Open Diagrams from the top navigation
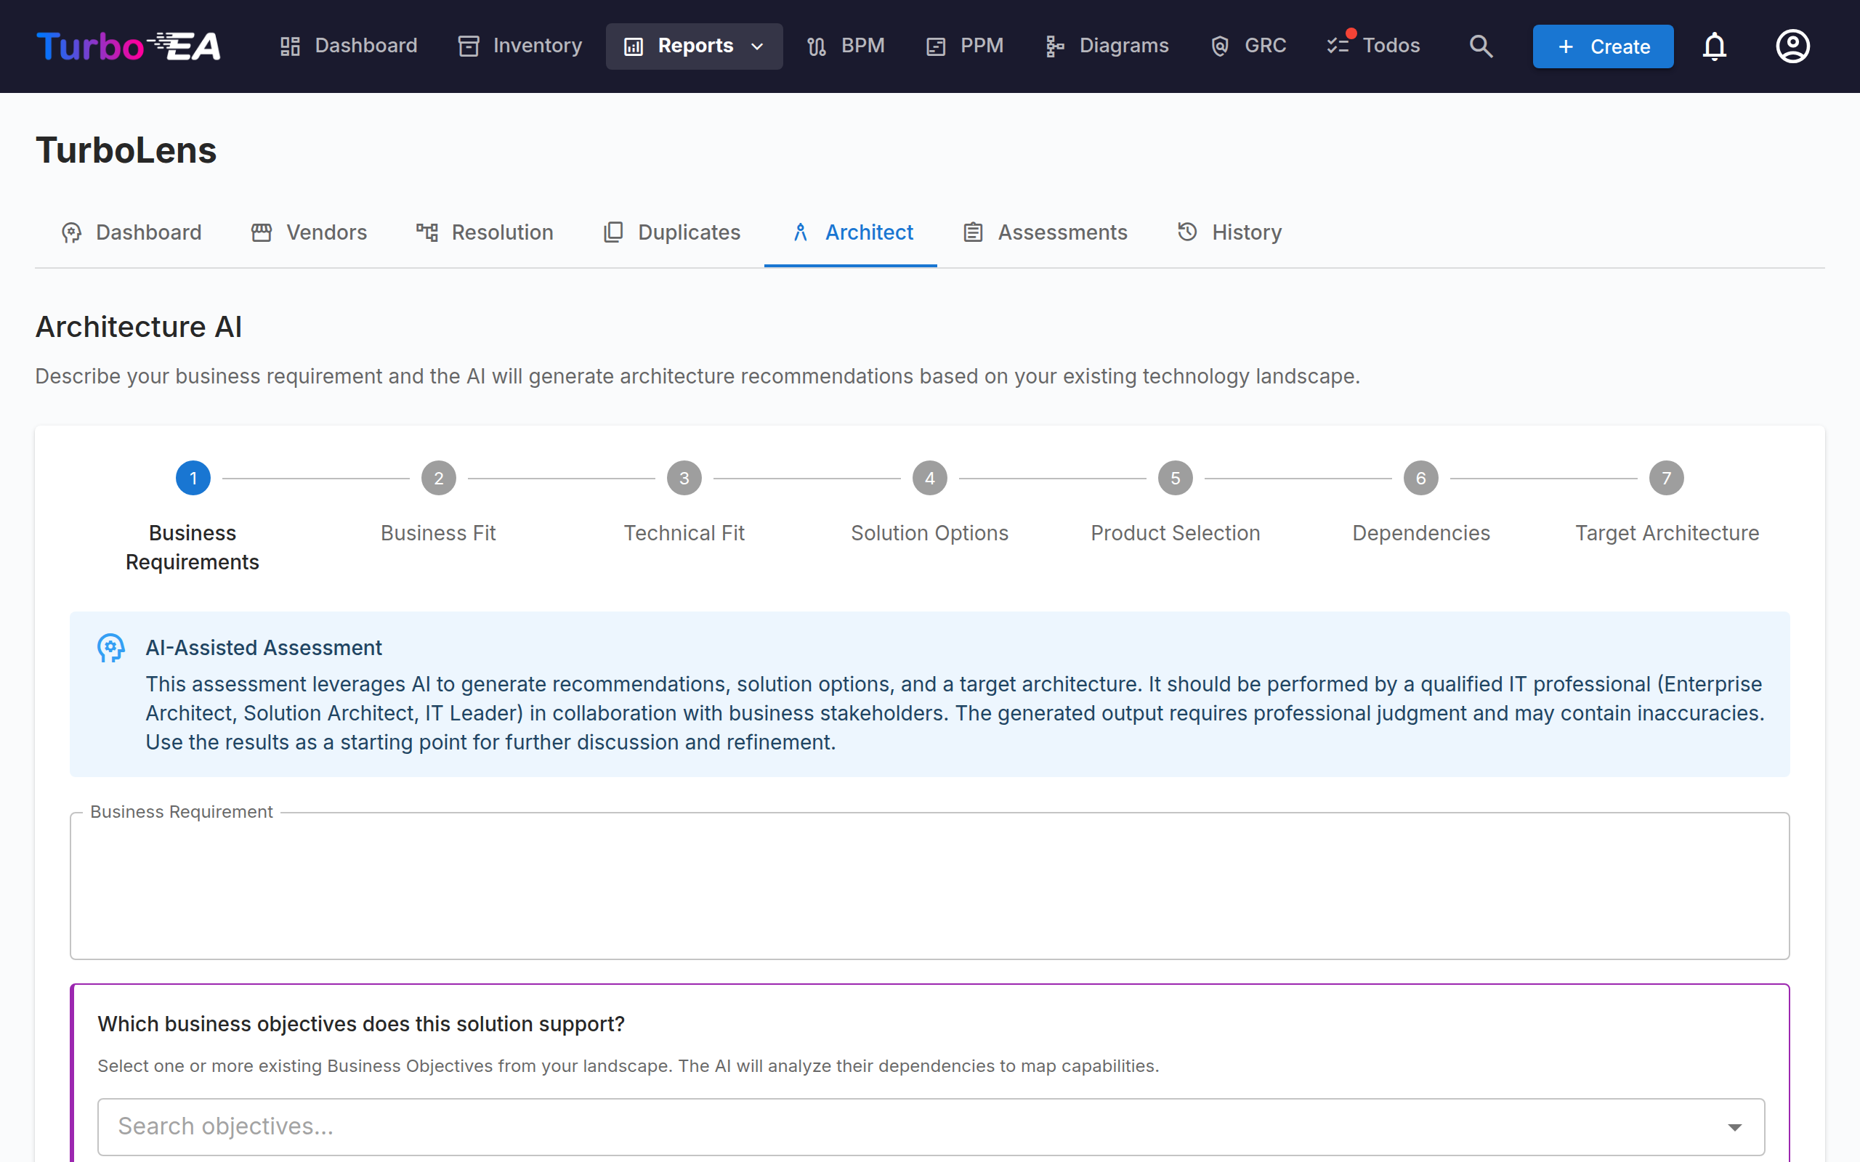 click(1107, 46)
